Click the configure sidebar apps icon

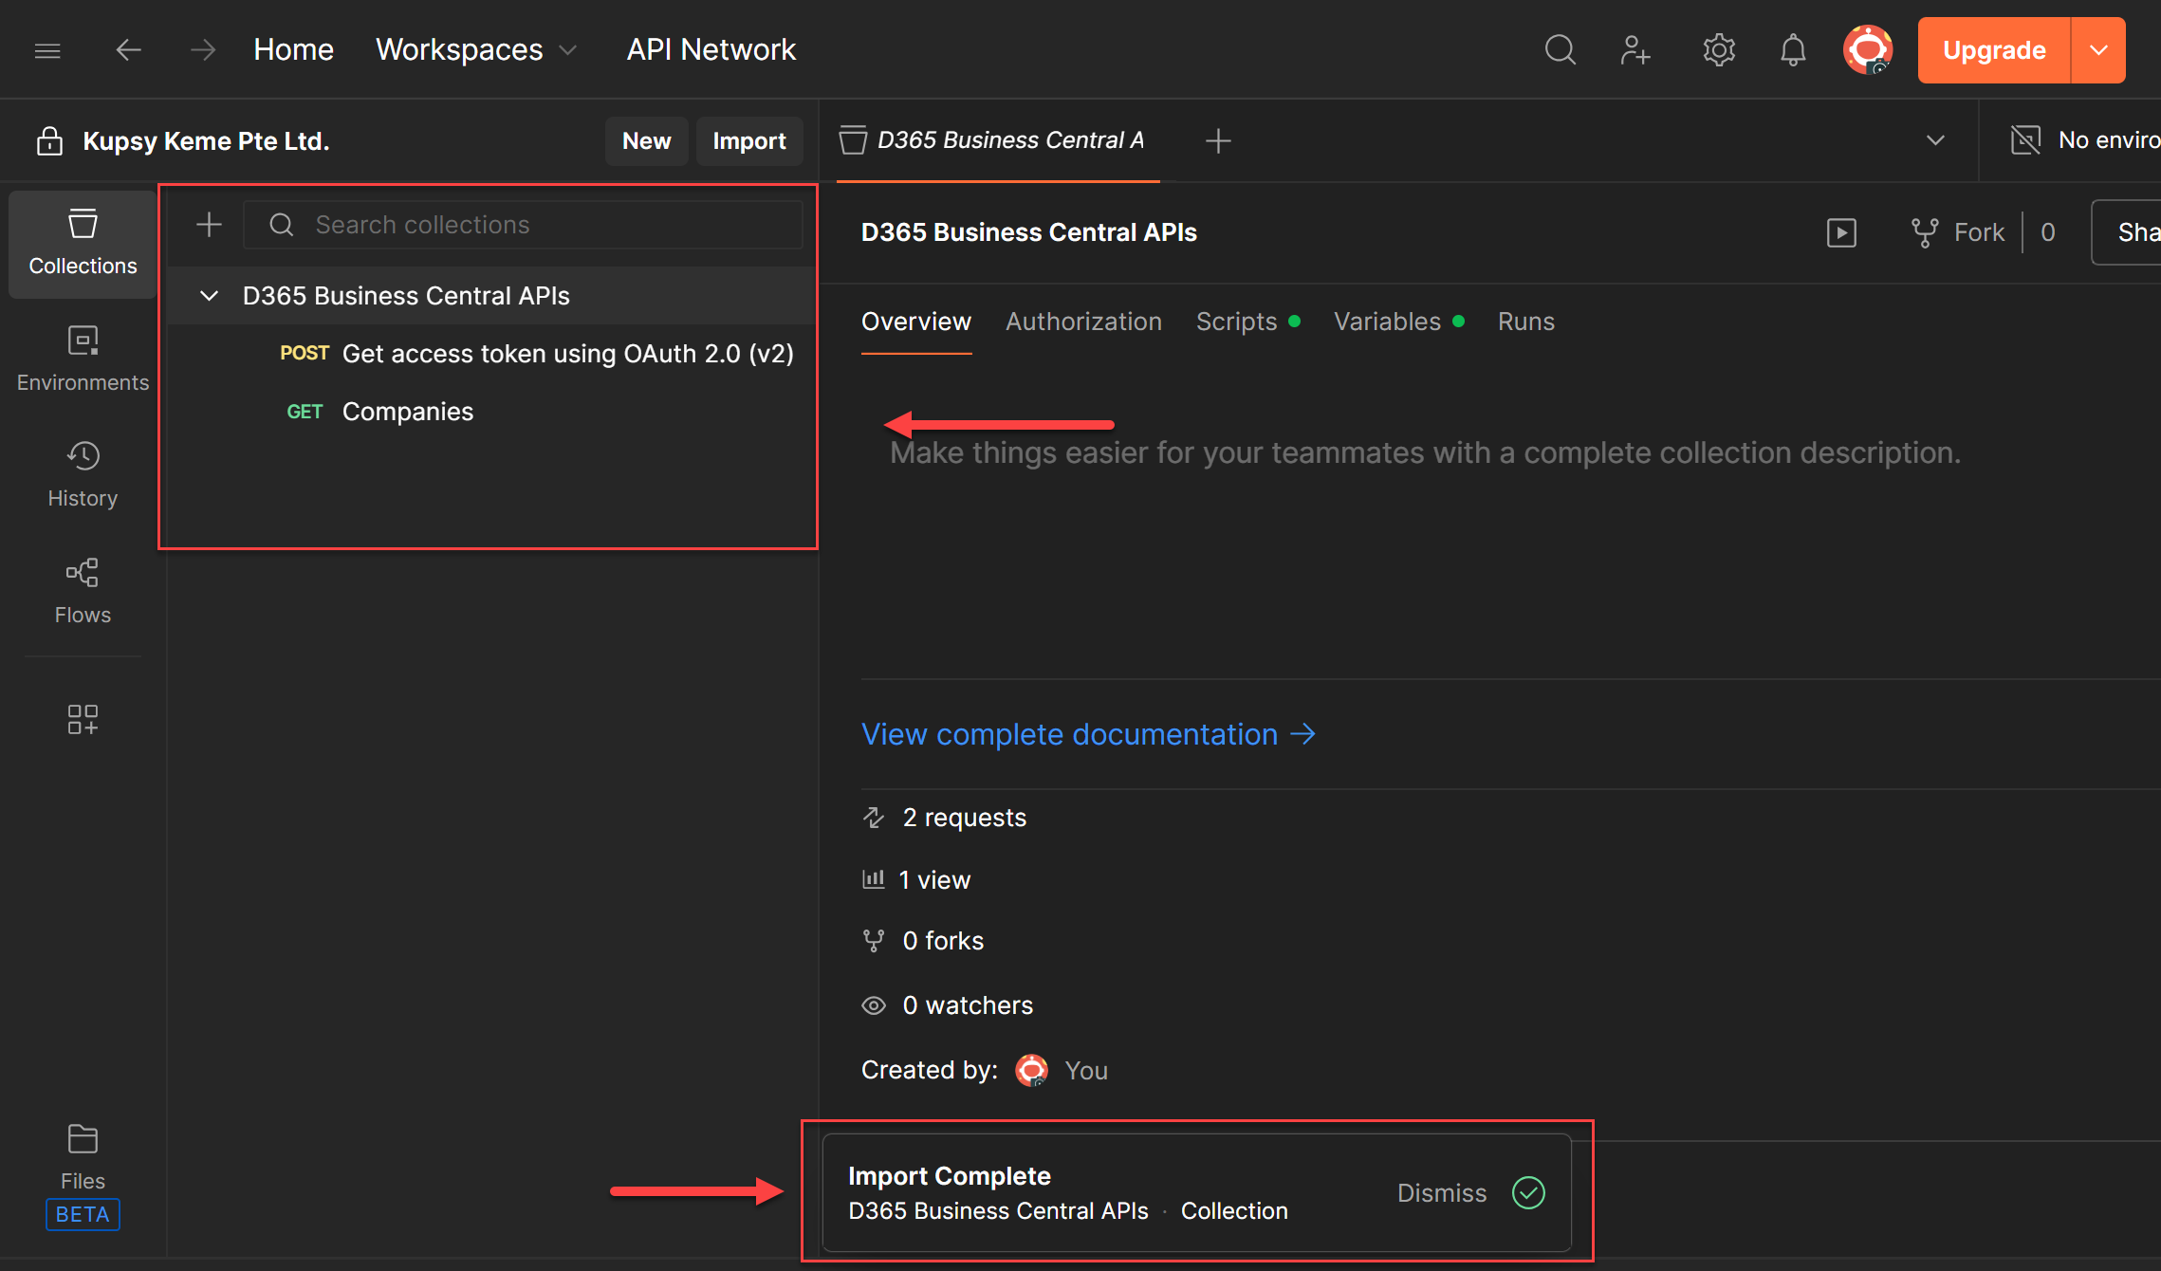click(x=83, y=719)
